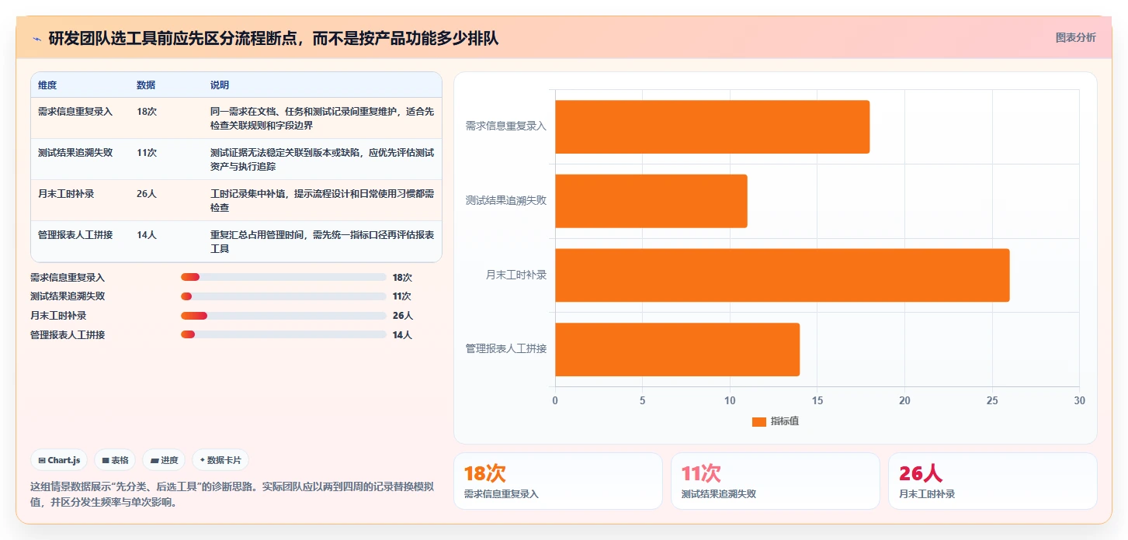Click the chart y-axis label 测试结果追溯失败

tap(506, 200)
